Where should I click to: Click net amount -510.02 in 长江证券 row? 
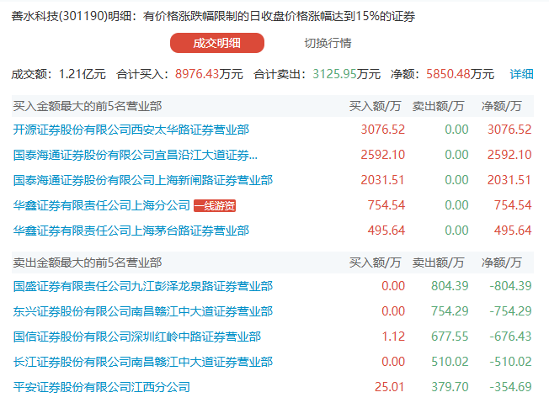click(510, 362)
